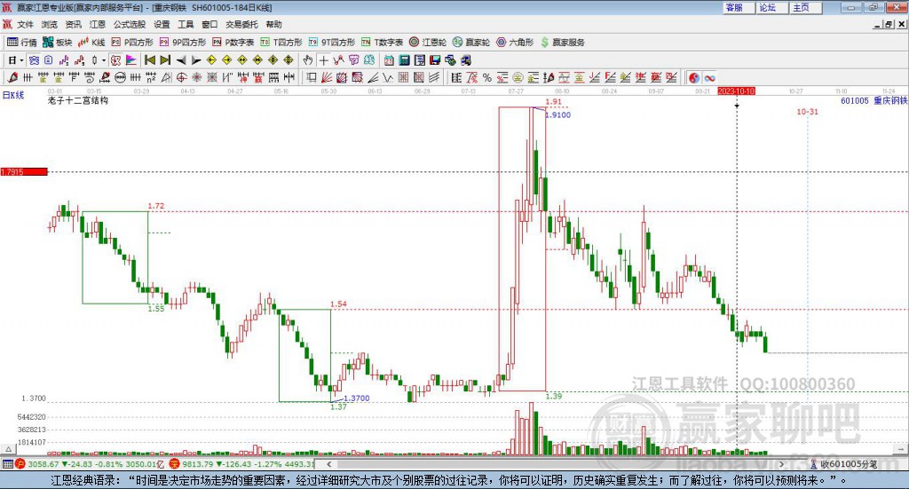
Task: Select the Gann fan angle lines tool
Action: [326, 77]
